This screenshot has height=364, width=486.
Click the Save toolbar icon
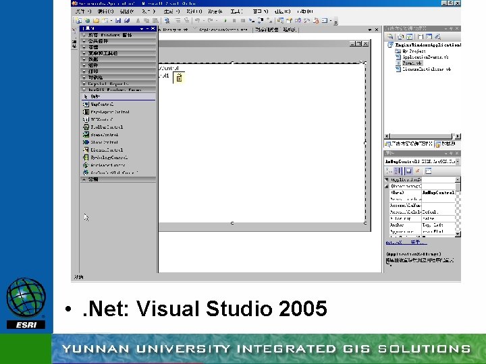117,21
